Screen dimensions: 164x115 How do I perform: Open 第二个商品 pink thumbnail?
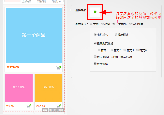click(19, 88)
